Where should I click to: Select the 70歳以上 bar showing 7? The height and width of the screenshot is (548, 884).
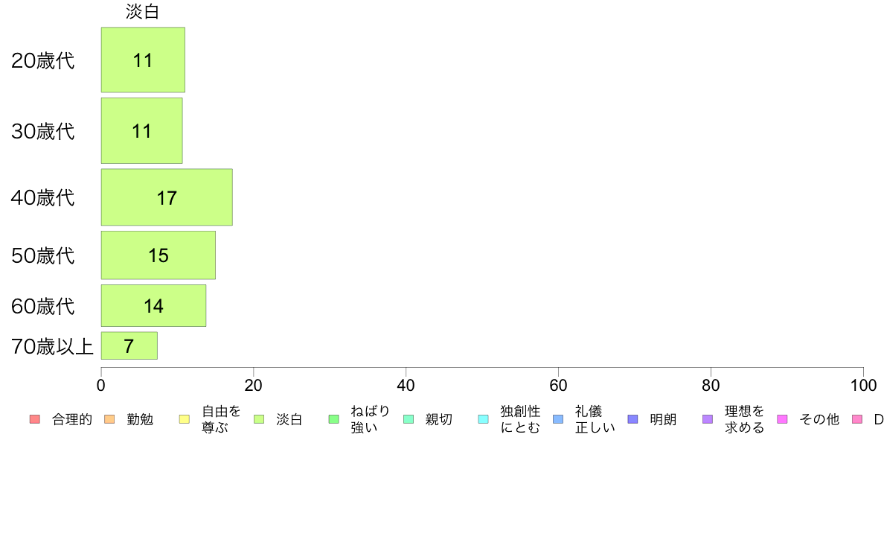coord(129,345)
